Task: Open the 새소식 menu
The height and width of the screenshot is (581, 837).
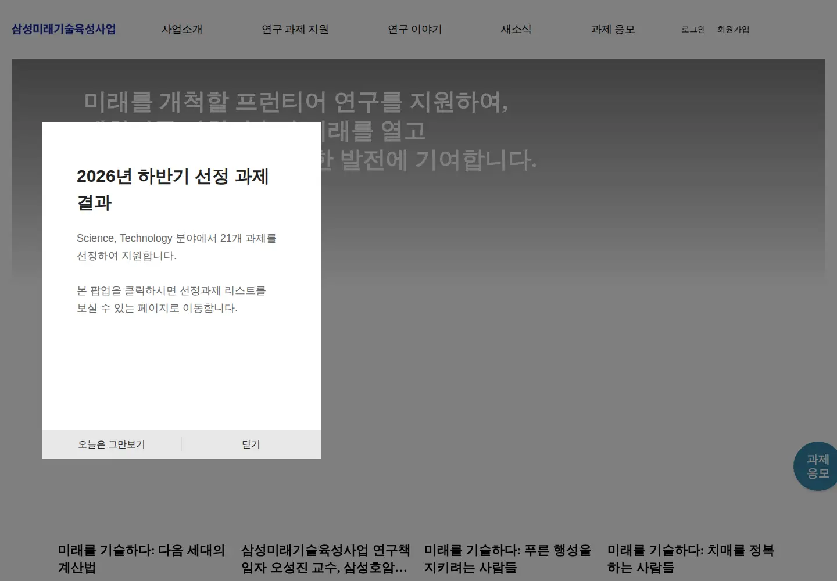Action: [516, 29]
